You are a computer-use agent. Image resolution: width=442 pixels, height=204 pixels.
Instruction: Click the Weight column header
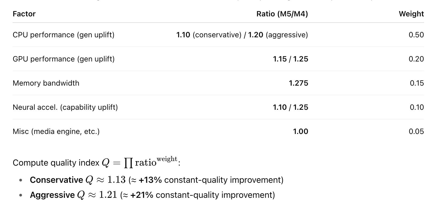pos(411,14)
